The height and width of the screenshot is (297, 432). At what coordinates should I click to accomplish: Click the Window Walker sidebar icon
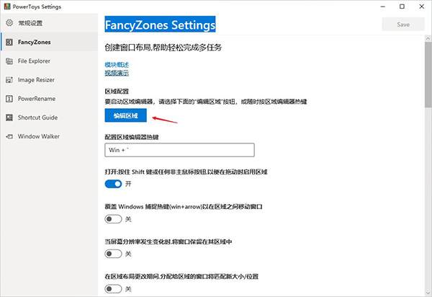coord(9,136)
